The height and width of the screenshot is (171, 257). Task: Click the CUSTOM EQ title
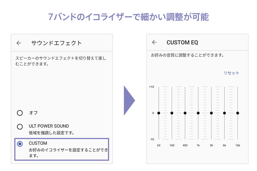point(182,43)
